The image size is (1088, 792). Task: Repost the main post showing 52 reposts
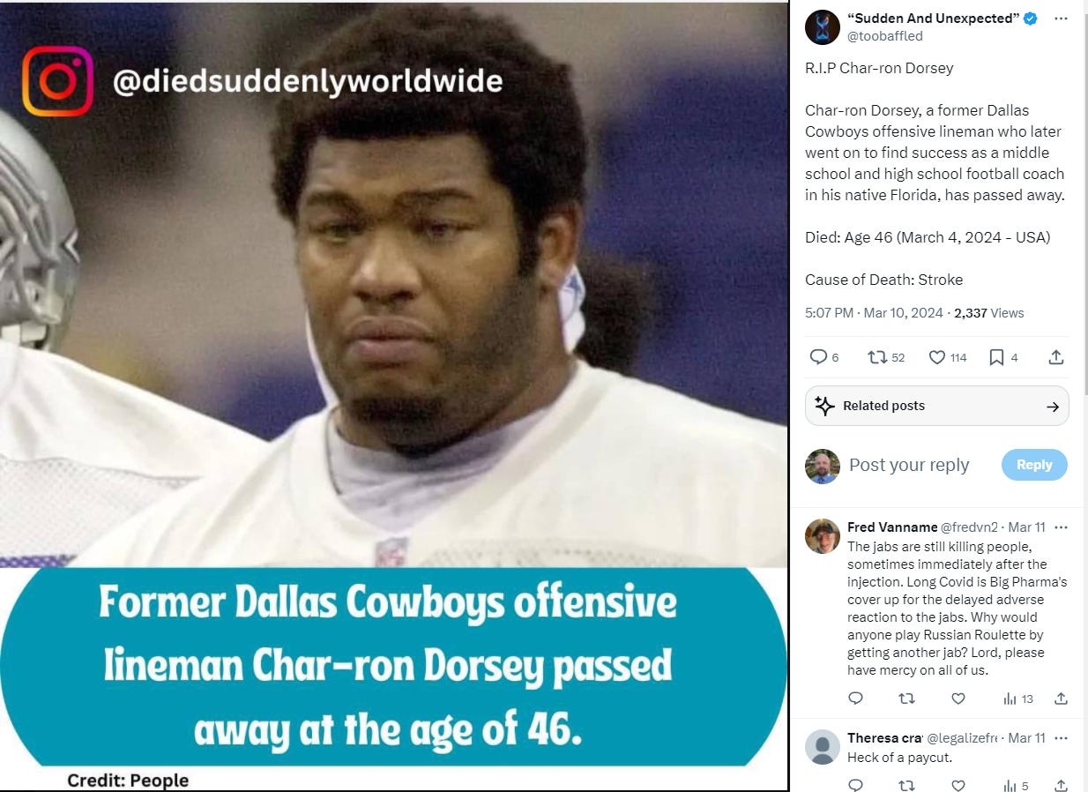click(x=876, y=357)
